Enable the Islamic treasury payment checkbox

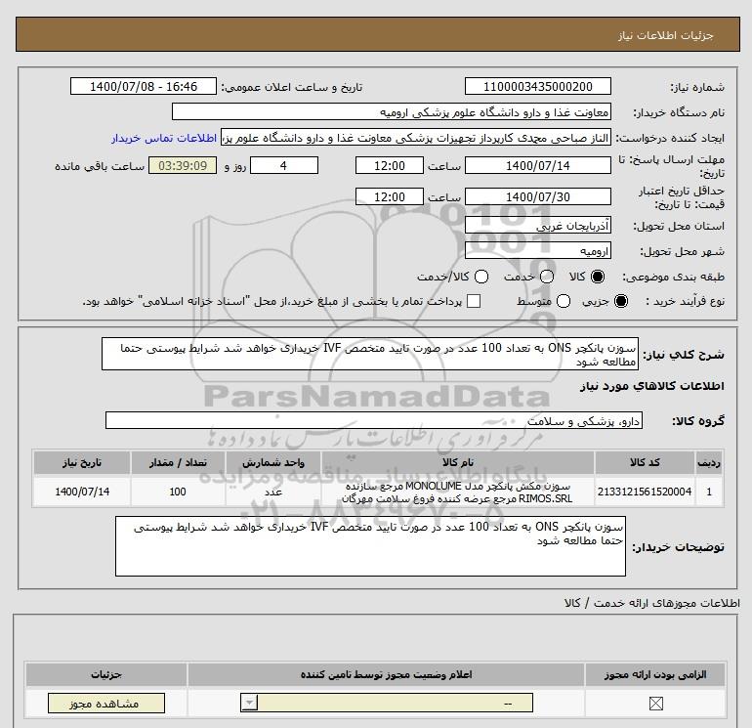click(x=475, y=302)
